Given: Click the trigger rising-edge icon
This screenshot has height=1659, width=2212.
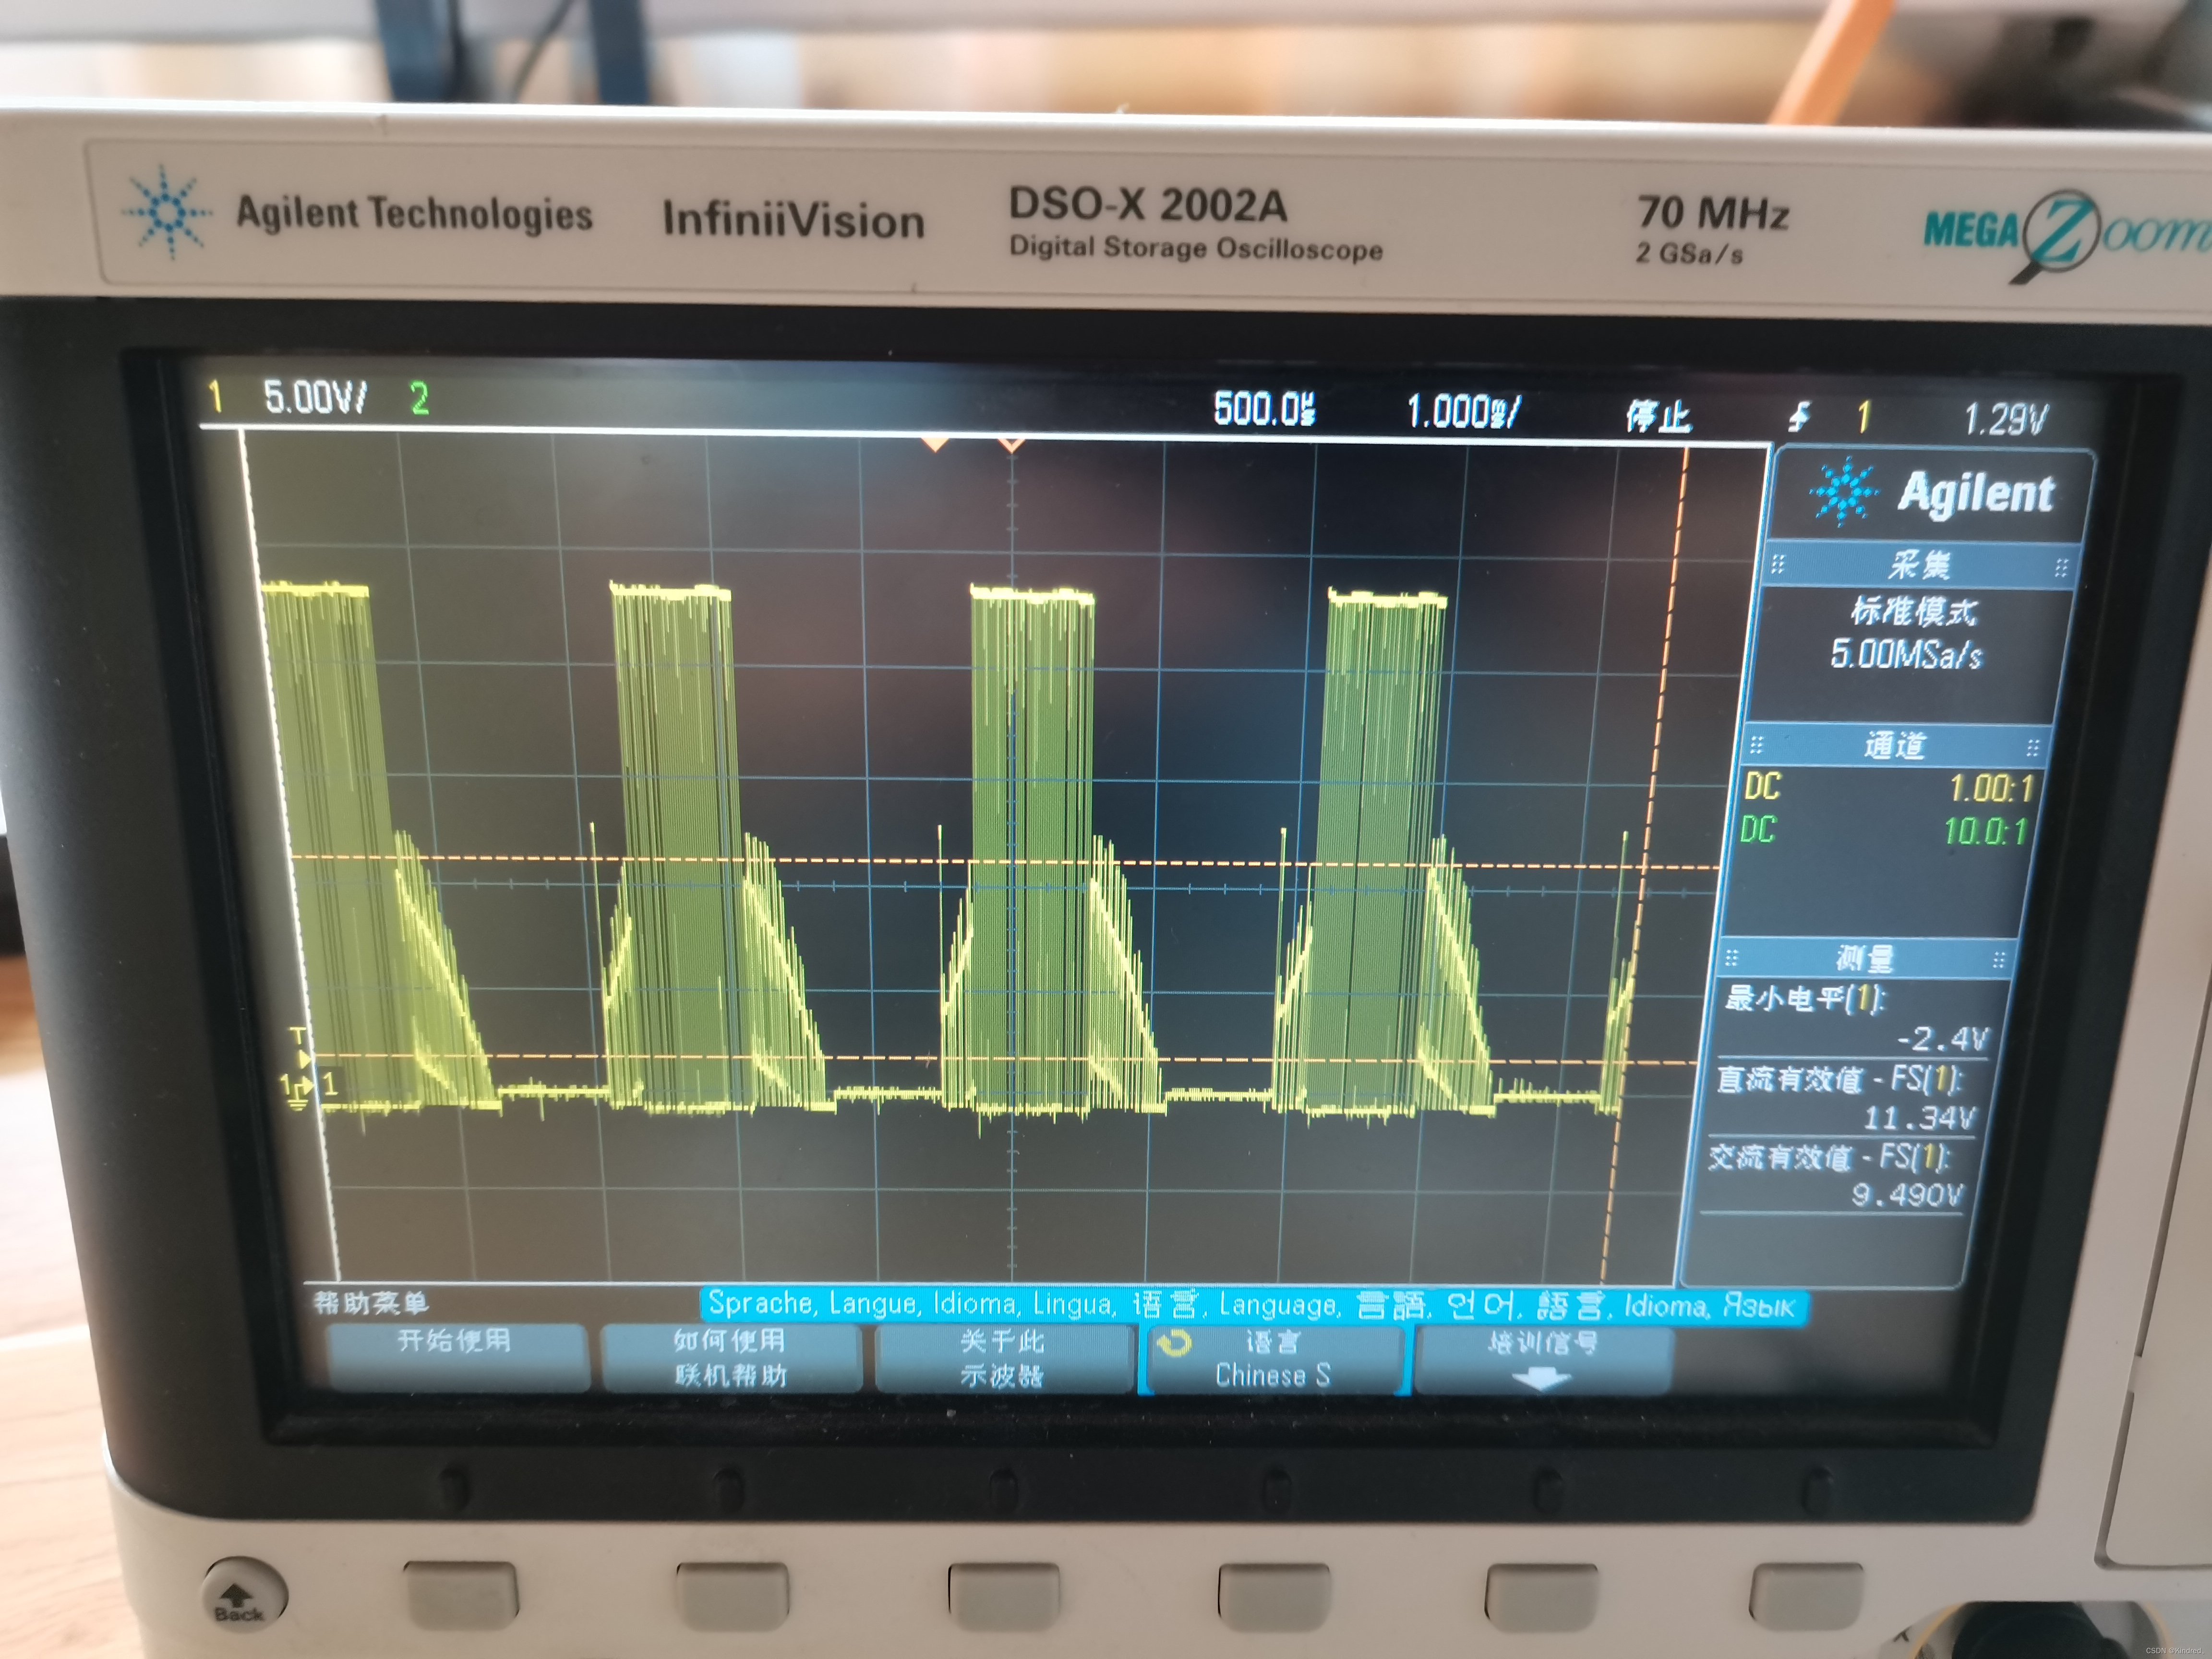Looking at the screenshot, I should [1799, 416].
